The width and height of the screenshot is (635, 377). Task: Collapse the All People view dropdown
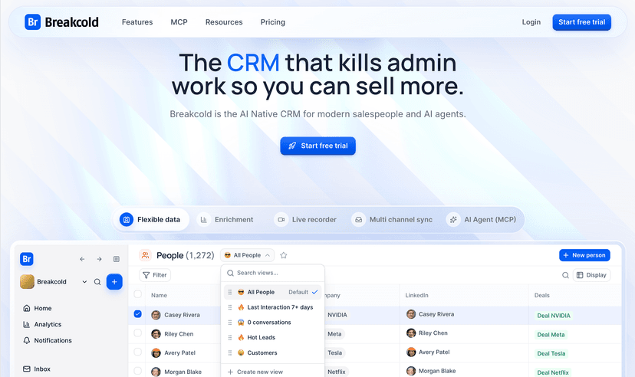point(248,255)
